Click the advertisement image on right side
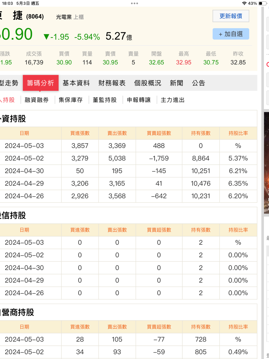Screen dimensions: 269x359 tap(266, 163)
